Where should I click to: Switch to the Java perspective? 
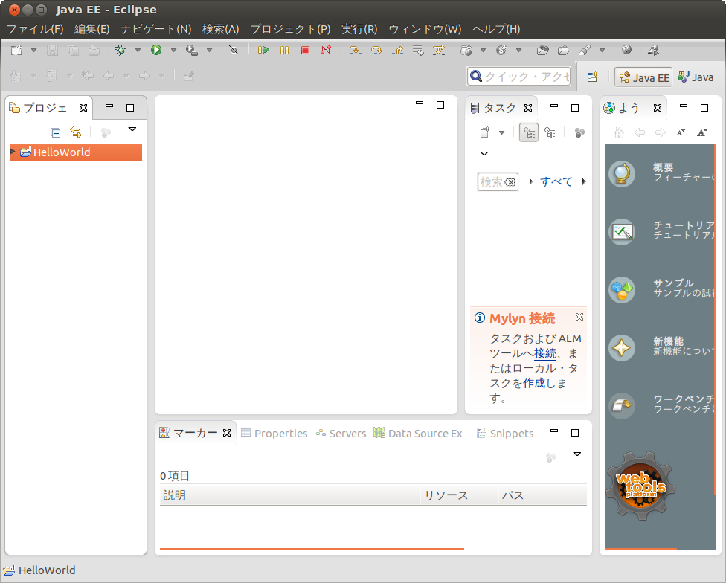point(696,77)
